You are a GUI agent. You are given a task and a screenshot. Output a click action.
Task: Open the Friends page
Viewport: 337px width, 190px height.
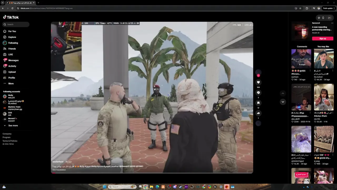(x=9, y=49)
